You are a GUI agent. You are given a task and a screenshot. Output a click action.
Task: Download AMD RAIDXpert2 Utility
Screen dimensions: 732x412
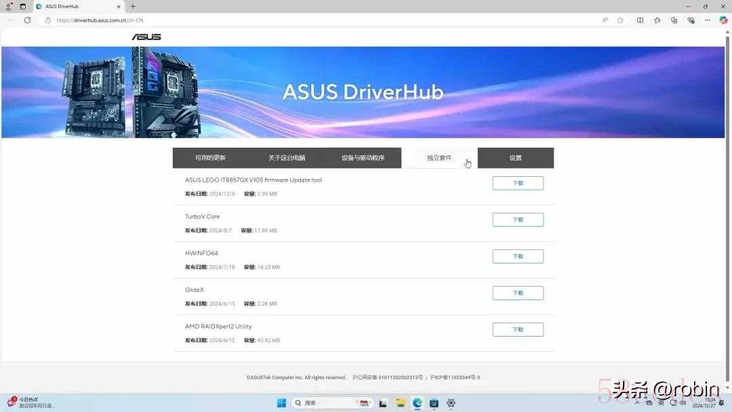pos(518,329)
